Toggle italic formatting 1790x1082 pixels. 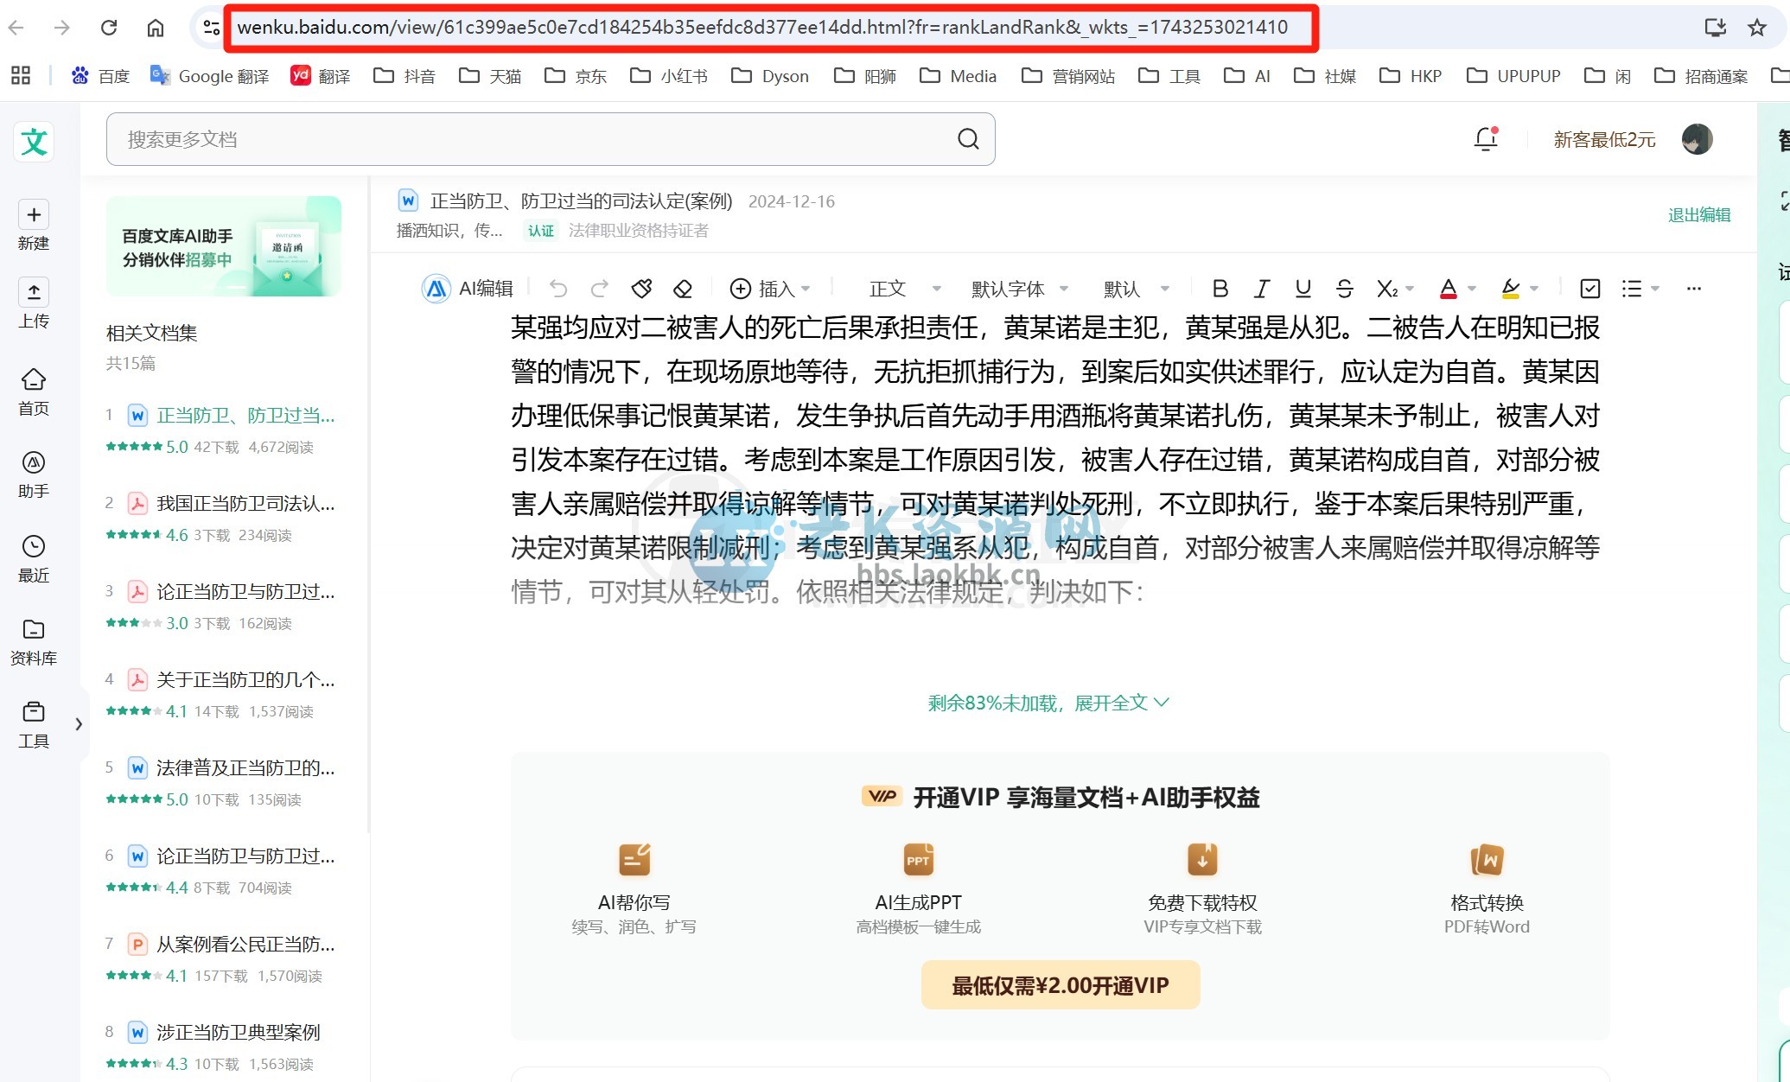[x=1262, y=289]
